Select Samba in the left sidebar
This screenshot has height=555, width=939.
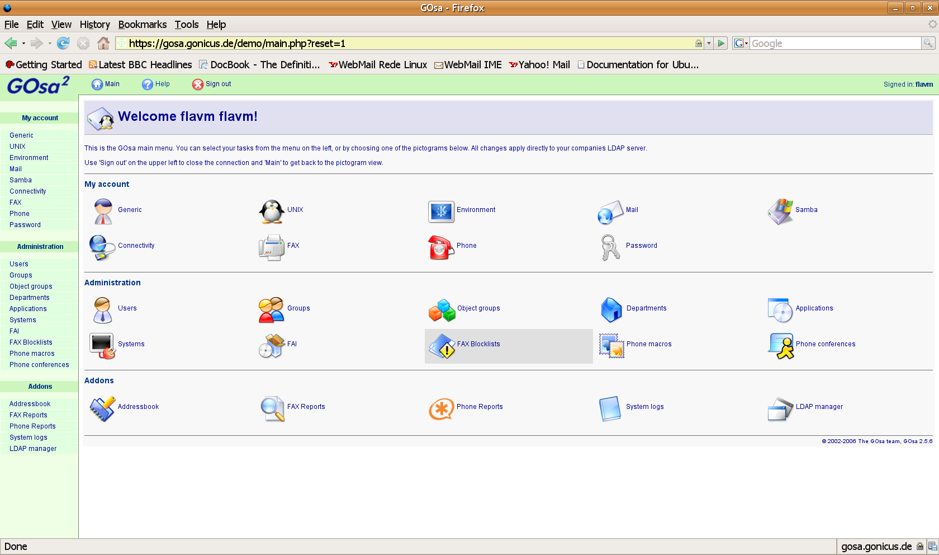21,180
